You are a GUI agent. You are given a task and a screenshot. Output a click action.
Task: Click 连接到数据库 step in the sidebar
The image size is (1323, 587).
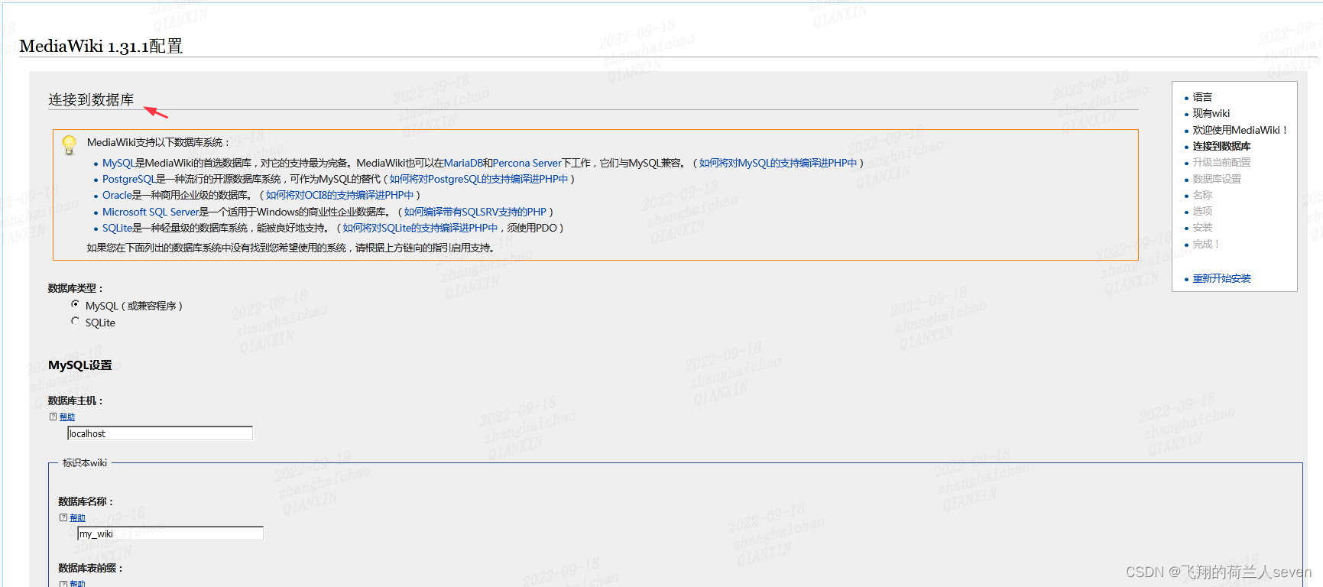coord(1221,146)
